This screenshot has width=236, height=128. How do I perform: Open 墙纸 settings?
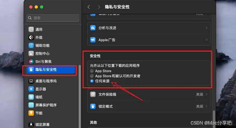coord(51,97)
